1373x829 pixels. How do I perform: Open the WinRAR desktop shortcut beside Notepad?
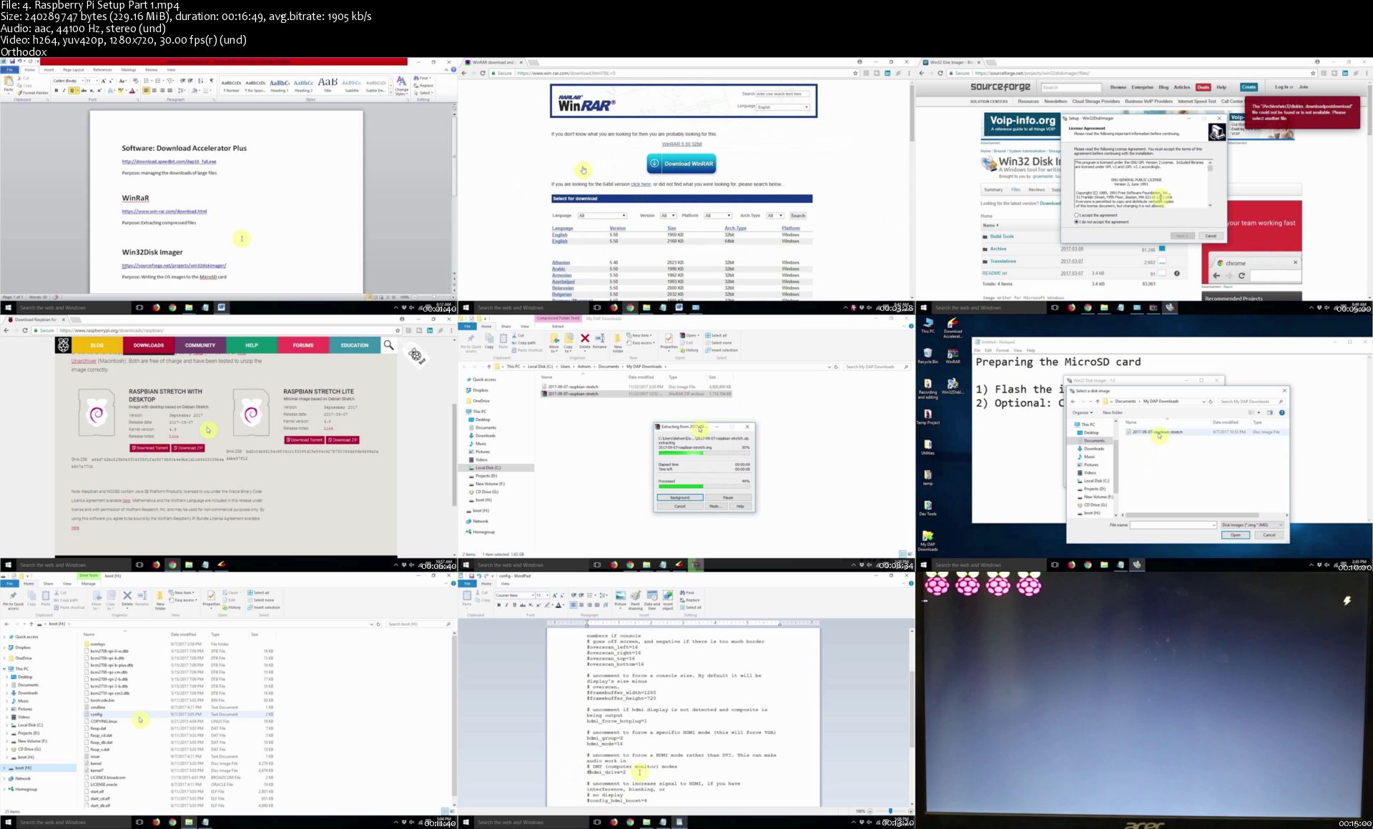(953, 356)
